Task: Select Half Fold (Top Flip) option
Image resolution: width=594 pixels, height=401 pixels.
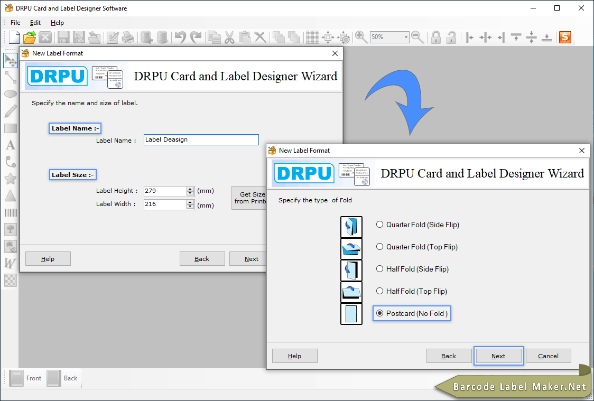Action: [x=411, y=291]
